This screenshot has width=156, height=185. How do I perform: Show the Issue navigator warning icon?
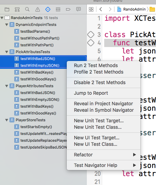point(37,9)
